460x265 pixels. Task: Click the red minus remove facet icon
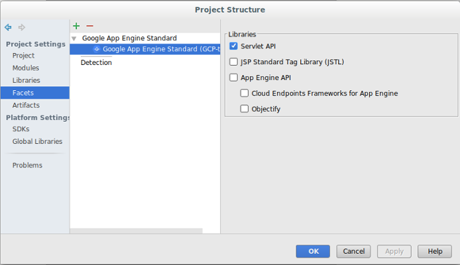[x=89, y=26]
